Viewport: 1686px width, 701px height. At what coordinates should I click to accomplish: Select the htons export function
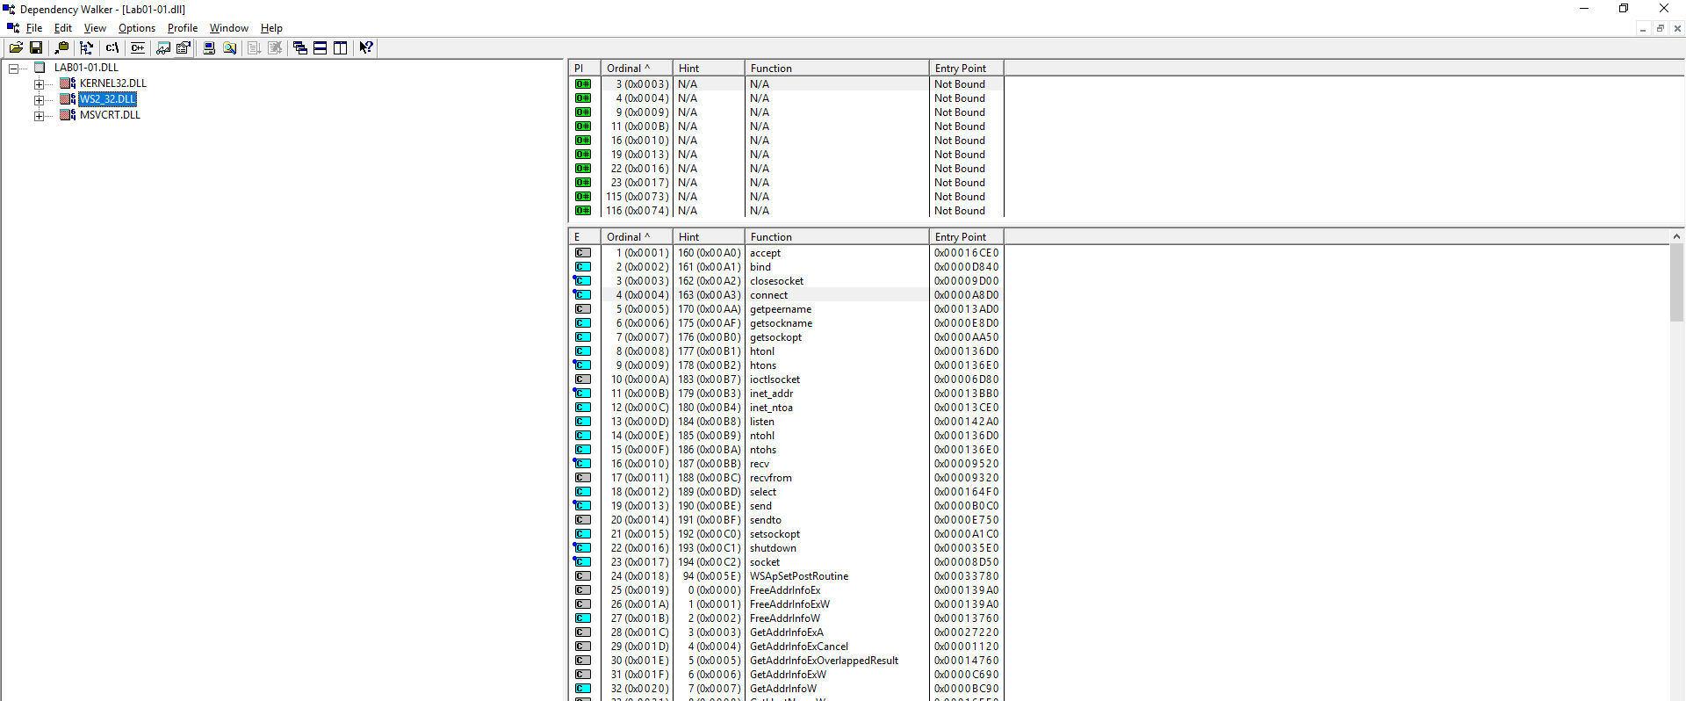point(763,365)
